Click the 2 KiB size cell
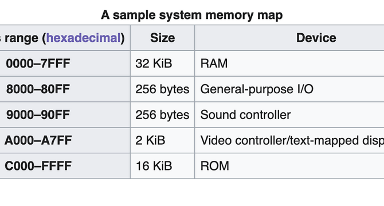This screenshot has height=206, width=384. (x=162, y=140)
